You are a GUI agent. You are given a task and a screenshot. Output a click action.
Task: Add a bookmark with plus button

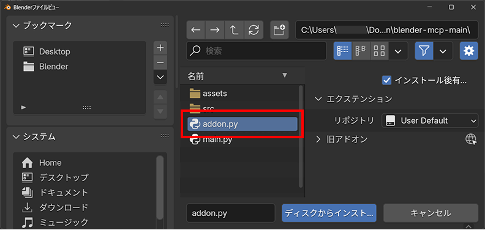160,48
